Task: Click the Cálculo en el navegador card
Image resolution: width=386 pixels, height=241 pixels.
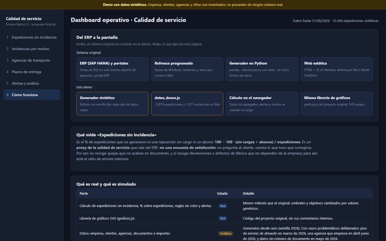Action: (x=262, y=104)
